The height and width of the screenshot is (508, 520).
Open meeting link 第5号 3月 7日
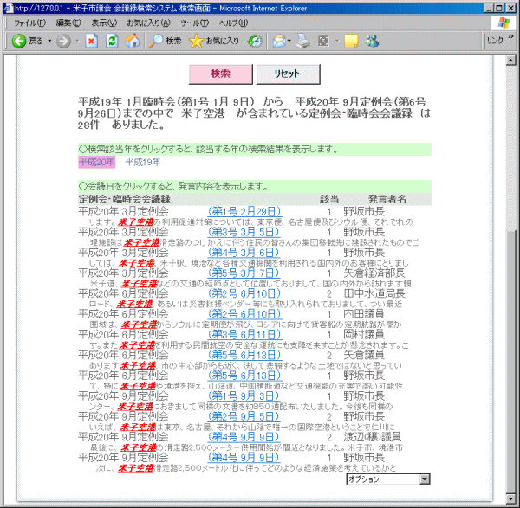click(x=244, y=273)
